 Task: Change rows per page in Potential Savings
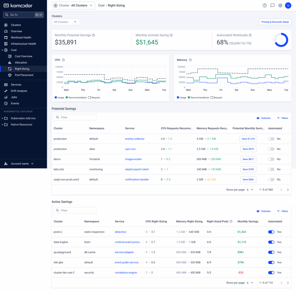click(x=250, y=190)
